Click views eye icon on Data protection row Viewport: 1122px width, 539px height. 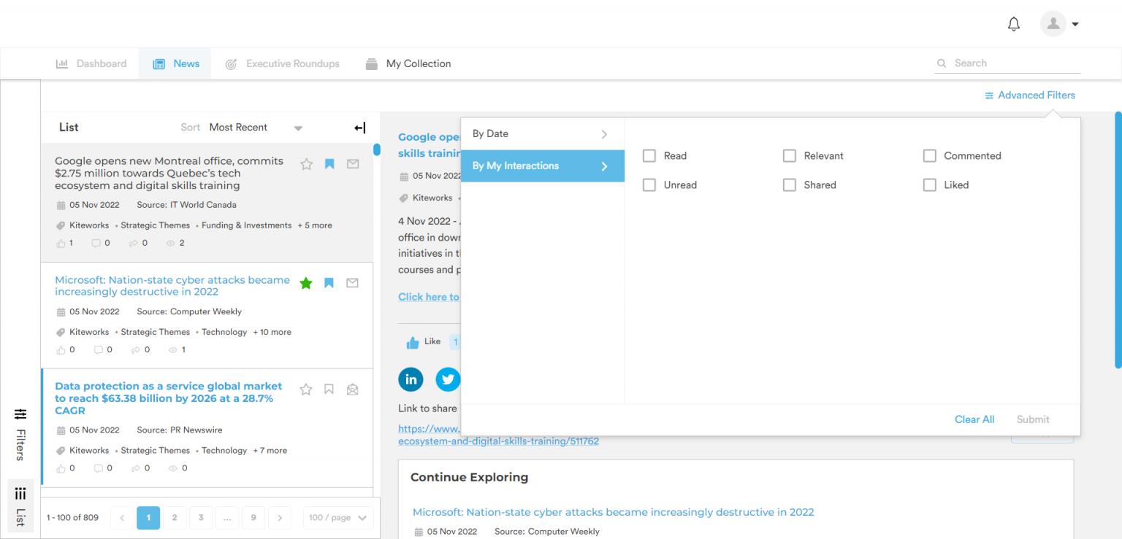[173, 468]
